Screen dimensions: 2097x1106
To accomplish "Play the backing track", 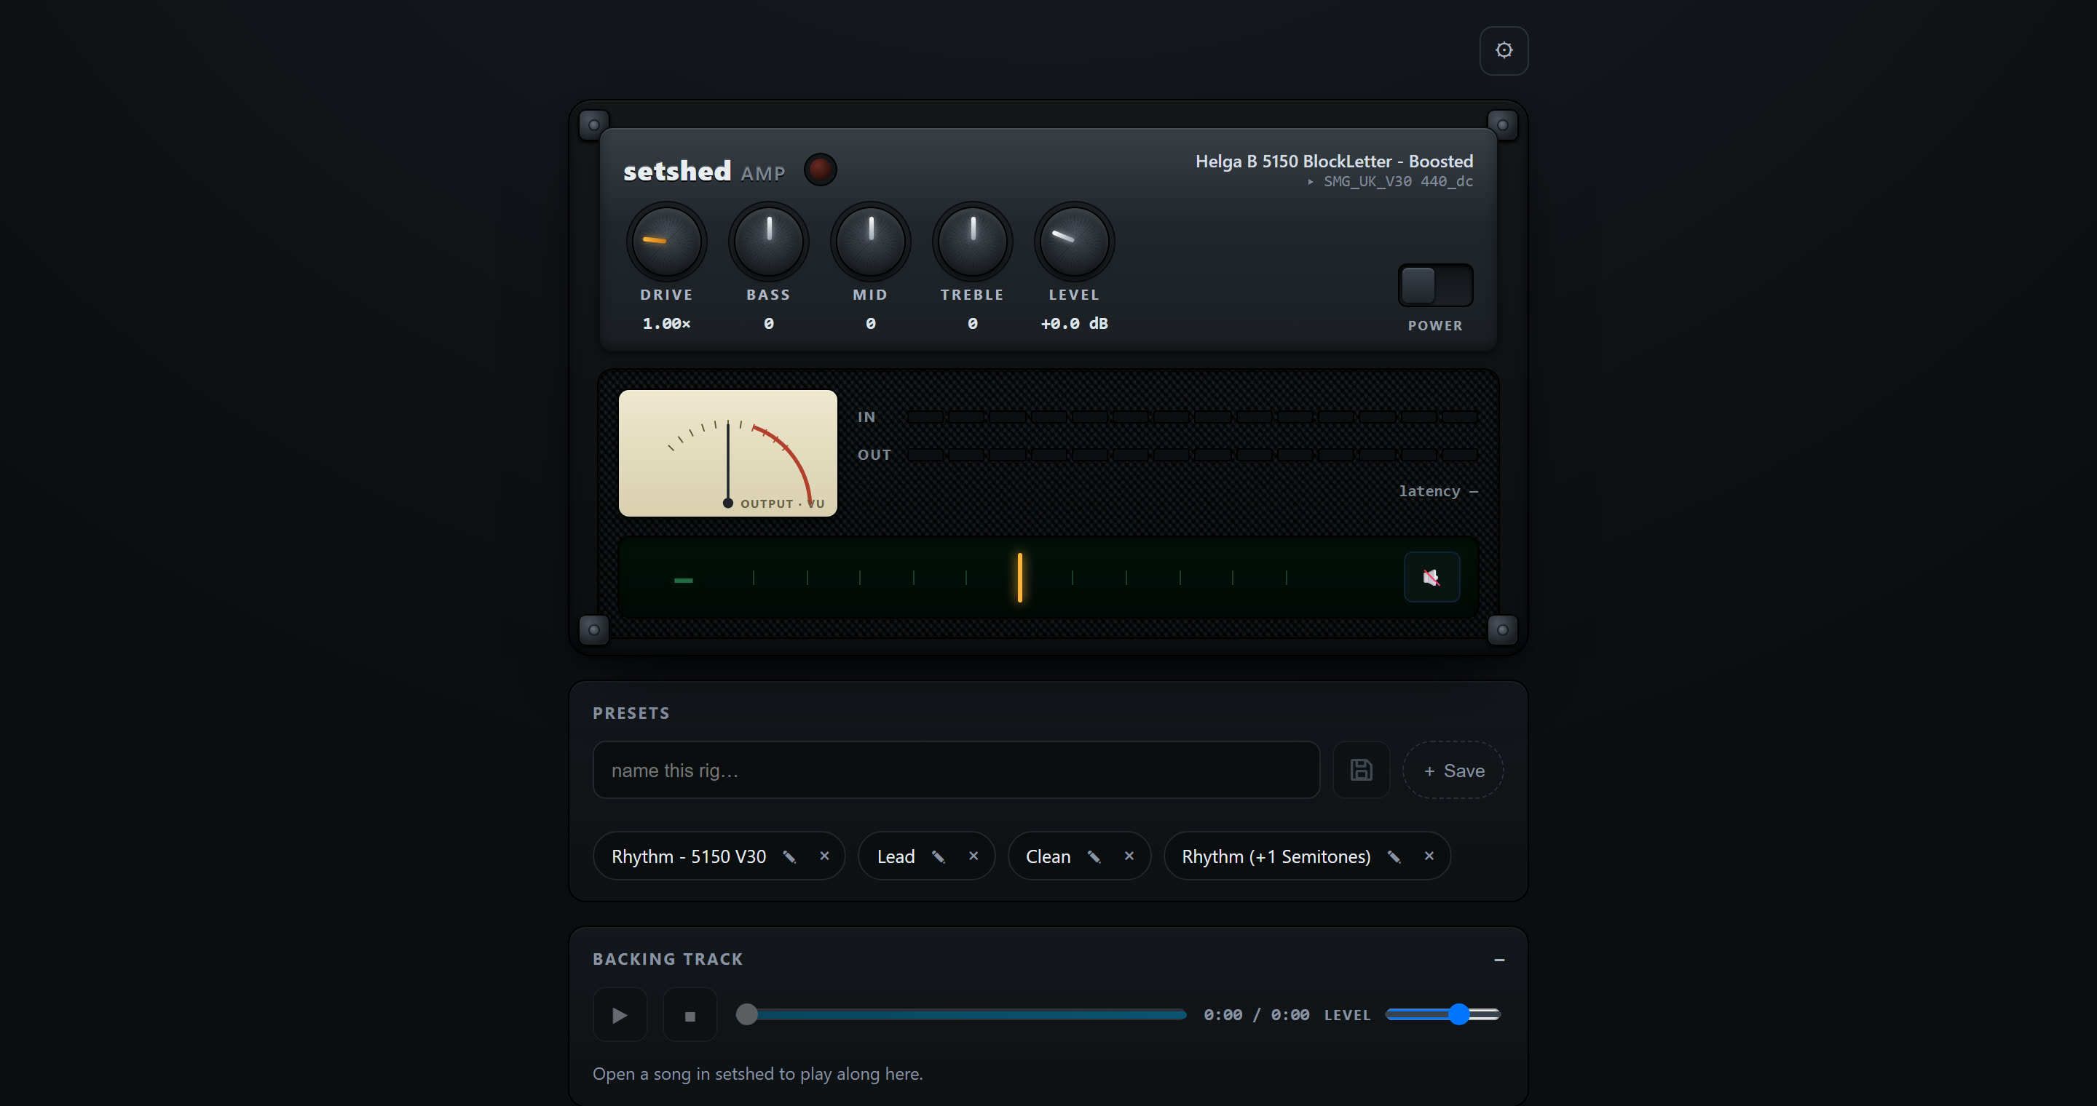I will [x=620, y=1015].
